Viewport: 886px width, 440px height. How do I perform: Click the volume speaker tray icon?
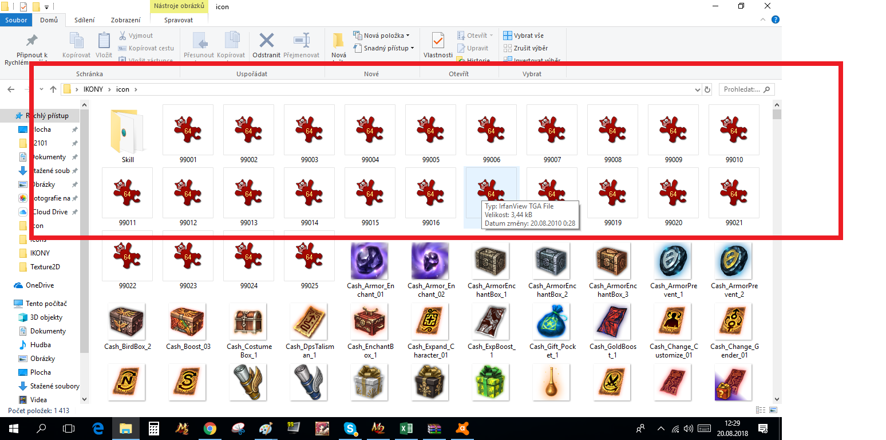[x=689, y=429]
